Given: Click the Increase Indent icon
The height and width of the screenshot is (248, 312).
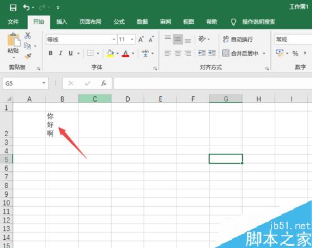Looking at the screenshot, I should click(212, 53).
